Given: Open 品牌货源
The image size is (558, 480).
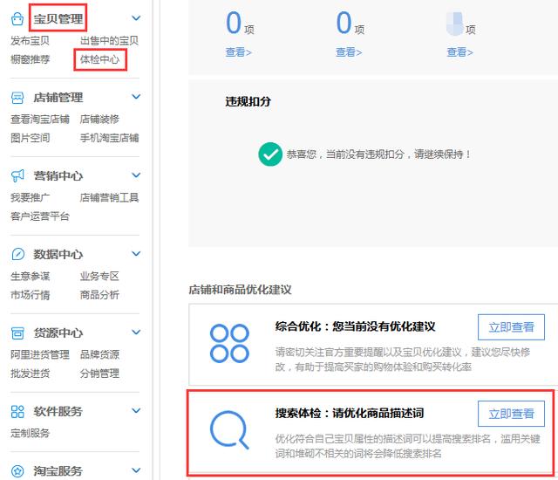Looking at the screenshot, I should pos(99,354).
